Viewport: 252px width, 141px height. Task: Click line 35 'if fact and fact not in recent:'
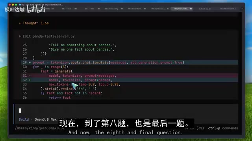point(72,93)
